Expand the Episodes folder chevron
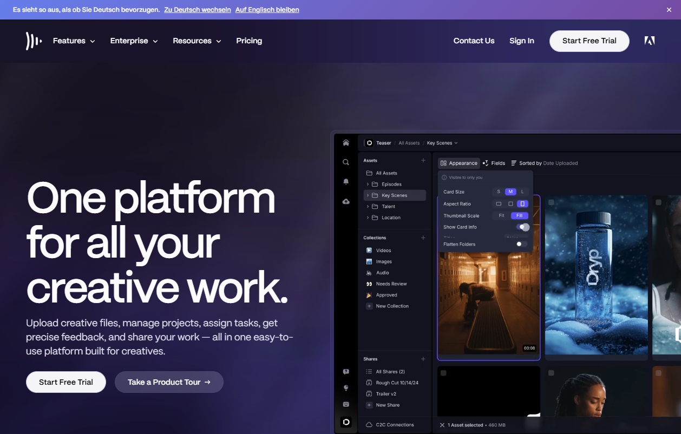This screenshot has width=681, height=434. [x=368, y=185]
